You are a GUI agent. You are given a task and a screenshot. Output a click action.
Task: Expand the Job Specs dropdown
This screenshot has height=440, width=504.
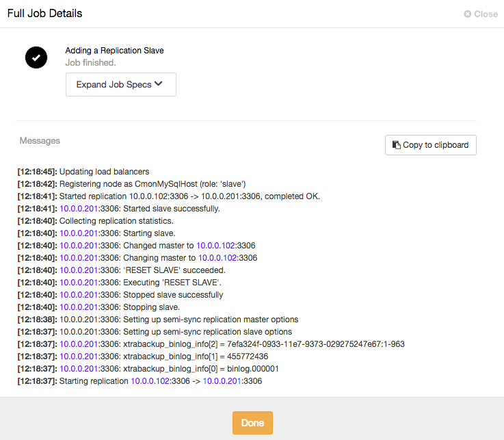[x=121, y=85]
